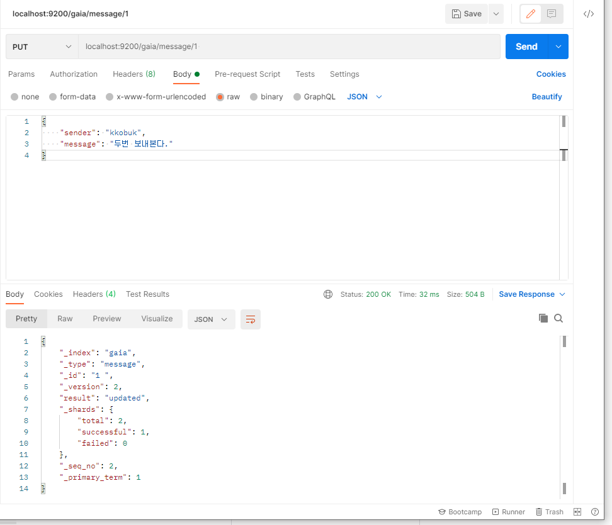
Task: Open the response JSON format dropdown
Action: (211, 319)
